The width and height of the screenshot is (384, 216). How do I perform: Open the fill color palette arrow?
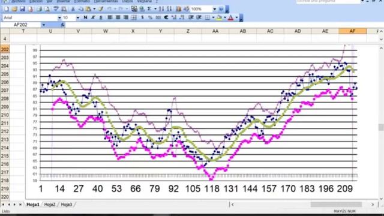point(225,17)
